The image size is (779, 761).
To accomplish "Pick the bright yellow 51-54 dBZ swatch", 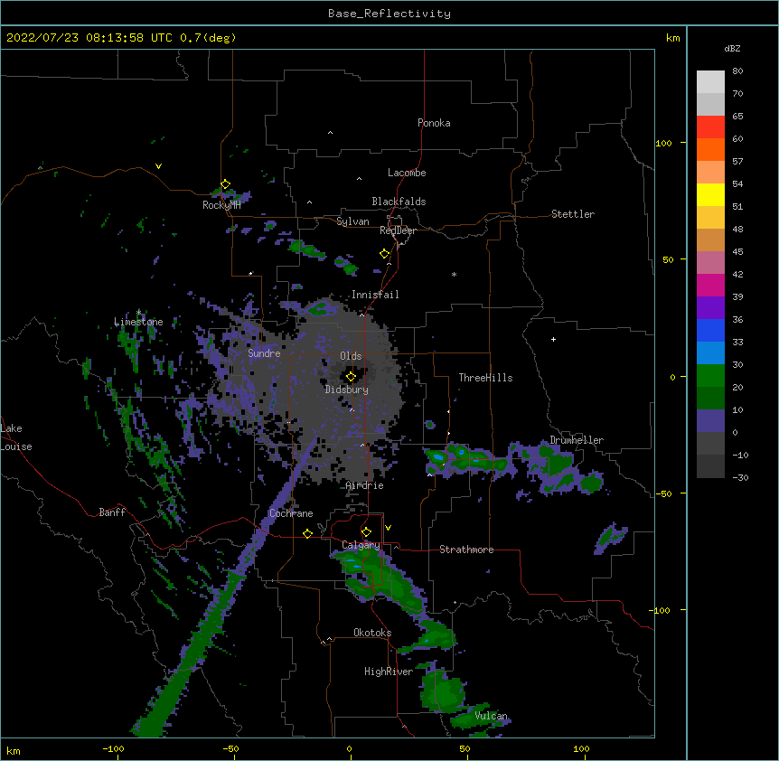I will click(710, 194).
